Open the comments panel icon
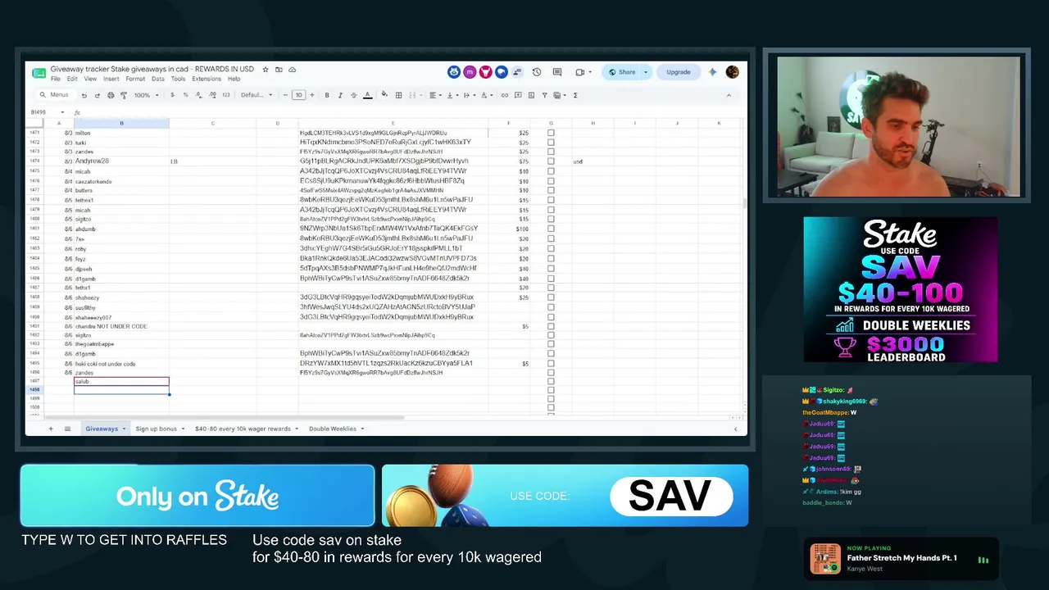 point(557,72)
